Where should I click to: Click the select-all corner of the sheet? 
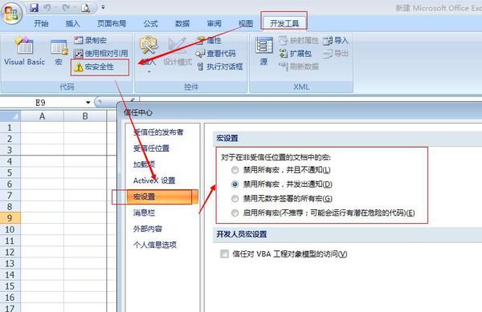point(10,116)
